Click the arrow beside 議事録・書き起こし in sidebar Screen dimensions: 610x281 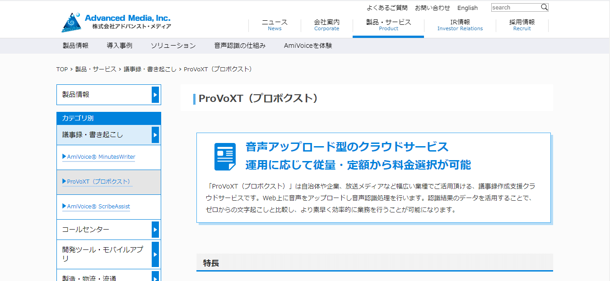click(x=155, y=135)
